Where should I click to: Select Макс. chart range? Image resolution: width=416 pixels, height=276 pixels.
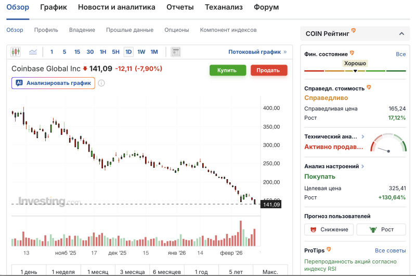pos(270,271)
